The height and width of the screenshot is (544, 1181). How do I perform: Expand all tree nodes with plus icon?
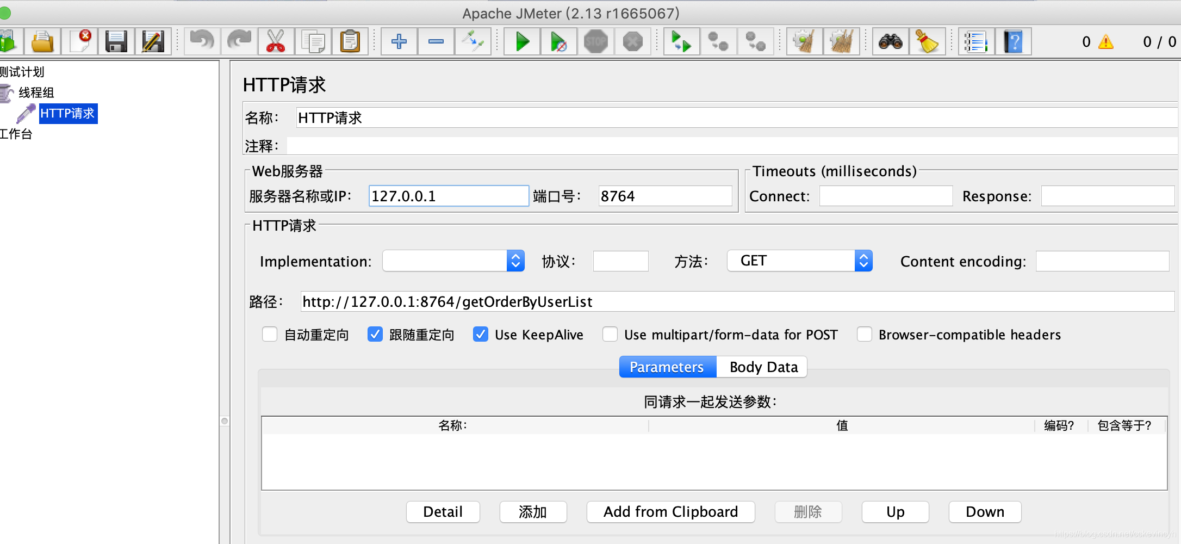coord(399,41)
